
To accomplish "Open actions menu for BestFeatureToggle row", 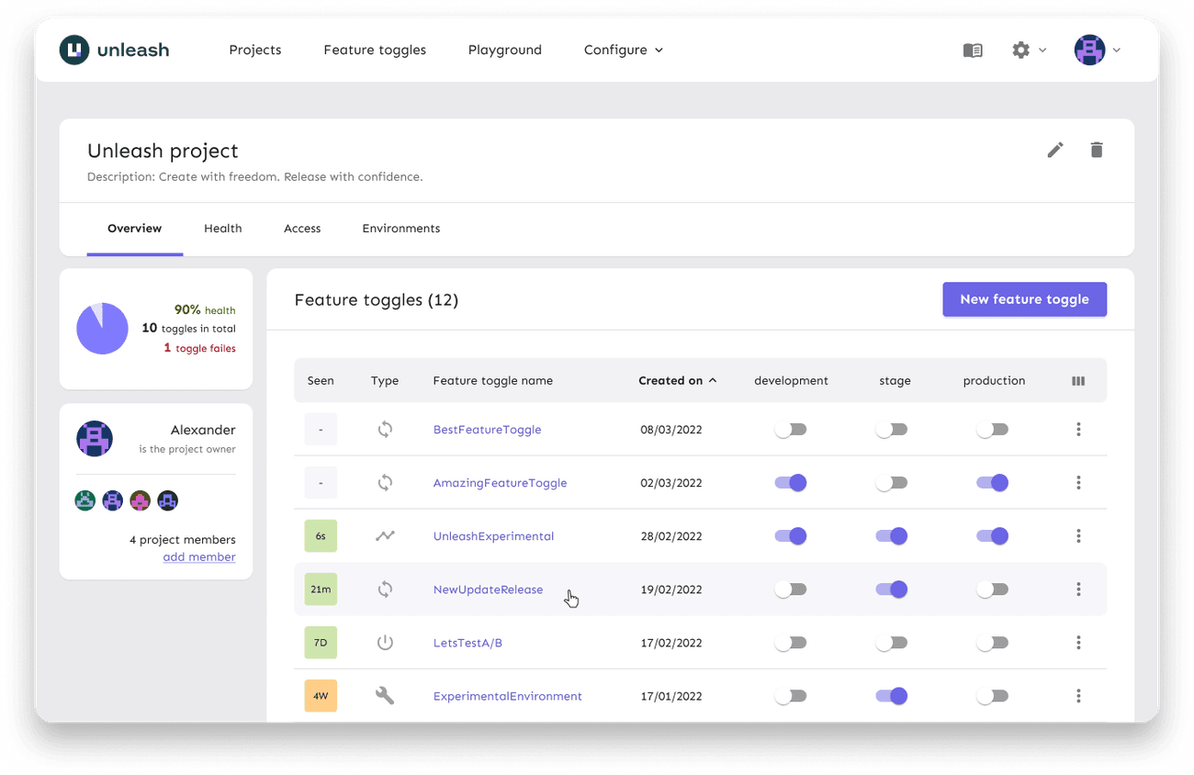I will tap(1078, 430).
